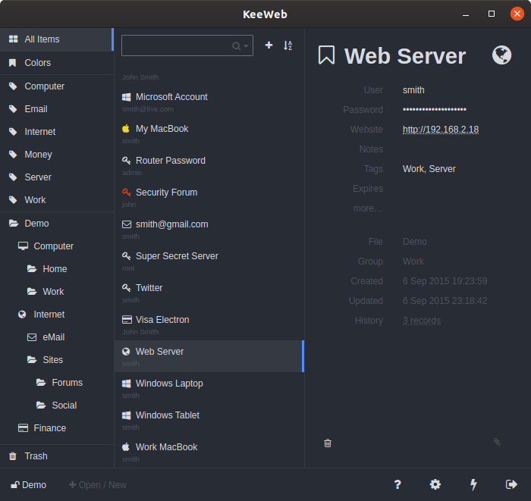Select the Super Secret Server entry
Image resolution: width=531 pixels, height=501 pixels.
pyautogui.click(x=209, y=261)
